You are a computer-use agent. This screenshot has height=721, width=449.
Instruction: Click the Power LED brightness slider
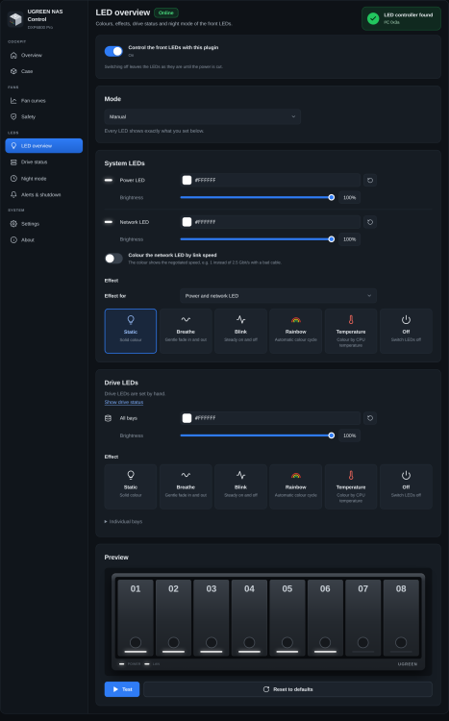coord(257,198)
